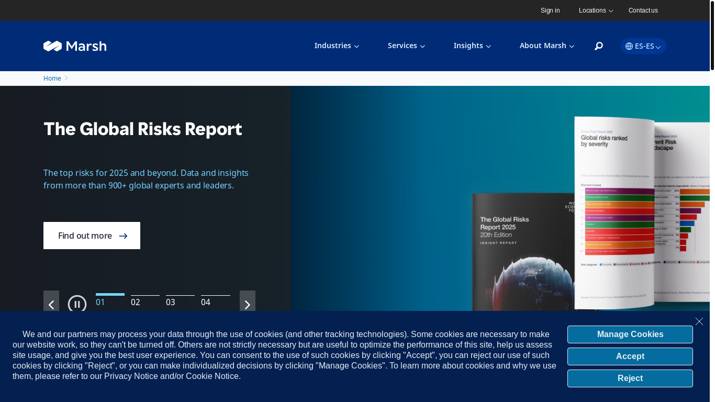Expand the About Marsh menu

click(547, 46)
